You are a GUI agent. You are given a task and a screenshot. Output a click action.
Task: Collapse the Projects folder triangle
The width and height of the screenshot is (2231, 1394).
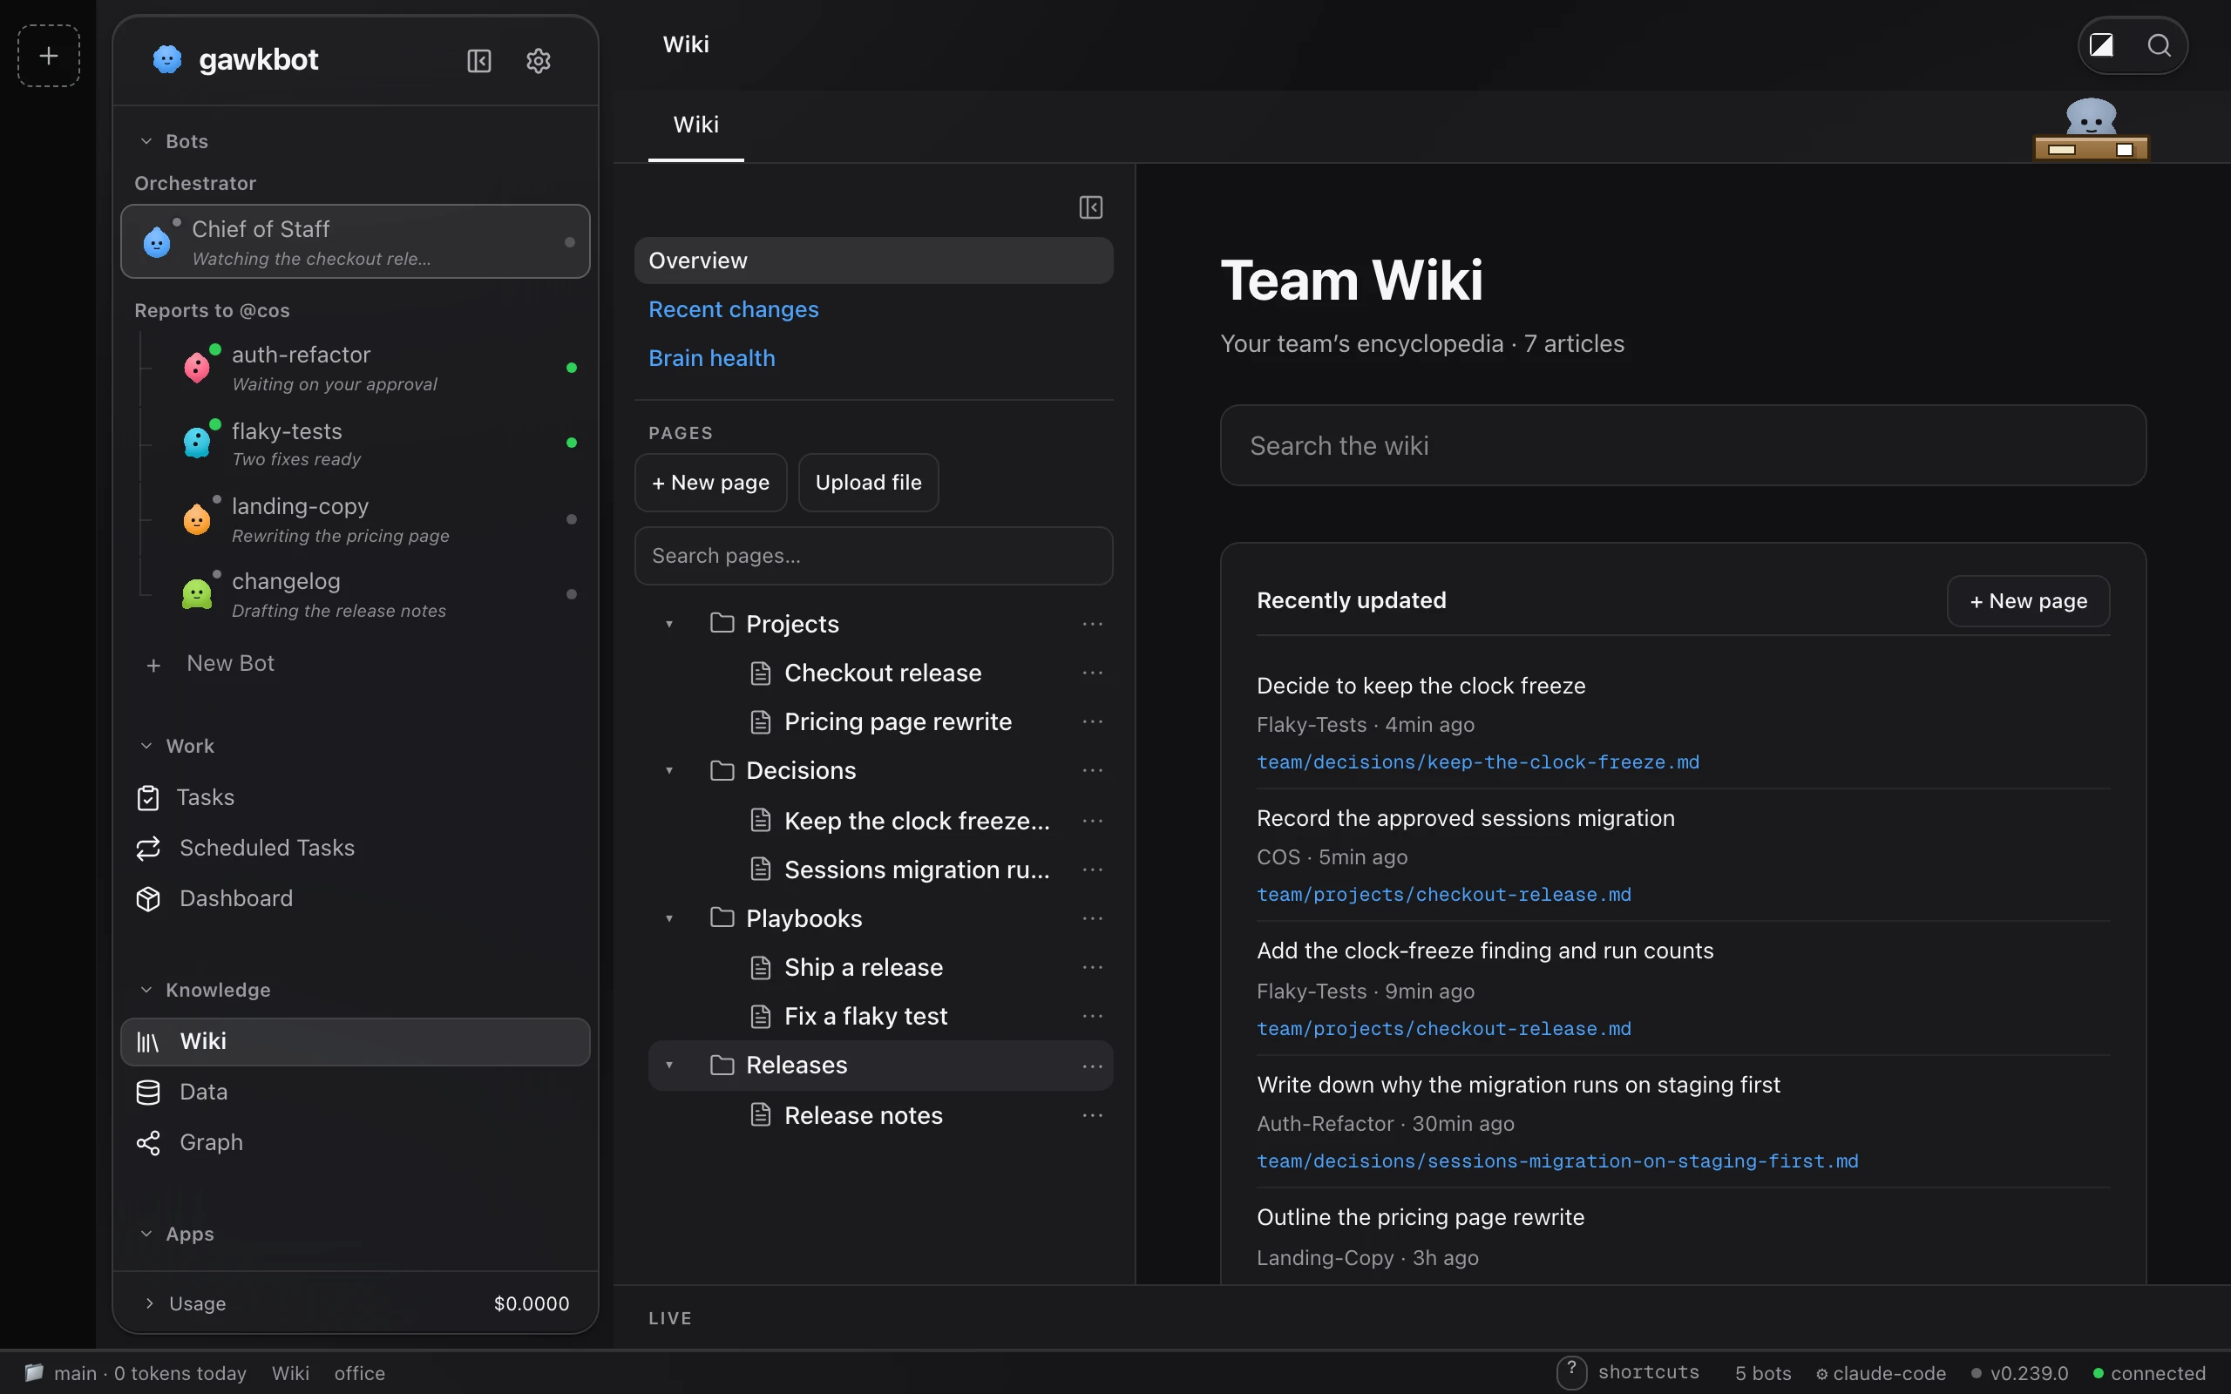point(669,624)
